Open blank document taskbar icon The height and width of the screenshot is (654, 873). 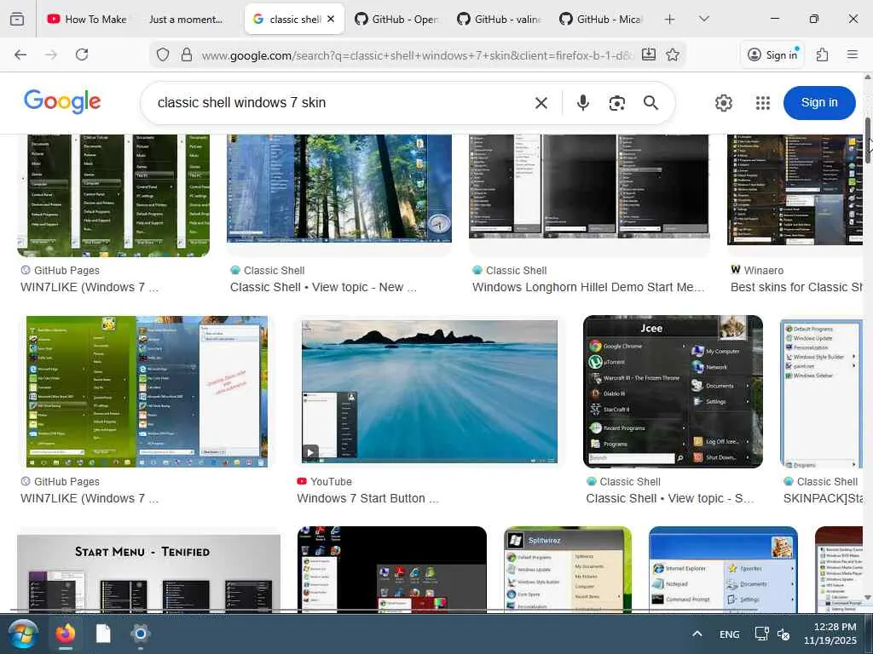(x=103, y=634)
